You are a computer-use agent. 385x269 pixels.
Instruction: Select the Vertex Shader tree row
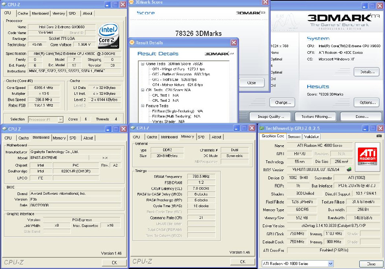click(x=168, y=122)
